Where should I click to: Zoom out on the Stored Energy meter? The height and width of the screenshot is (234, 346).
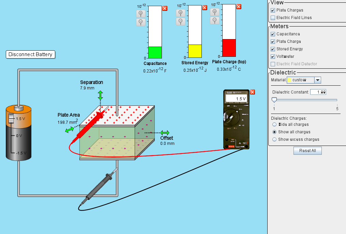point(181,22)
